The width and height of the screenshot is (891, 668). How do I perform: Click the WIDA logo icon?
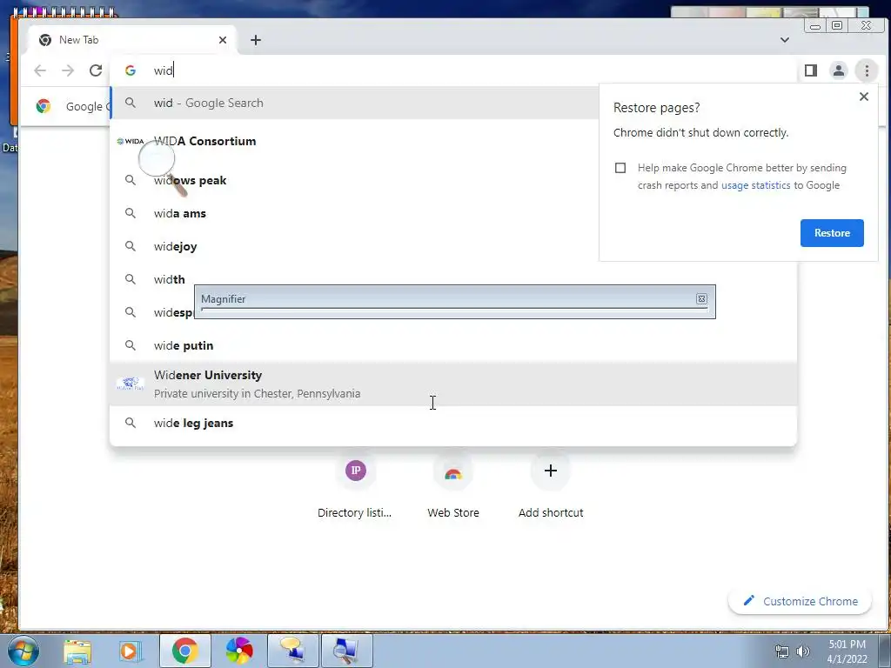(x=131, y=141)
